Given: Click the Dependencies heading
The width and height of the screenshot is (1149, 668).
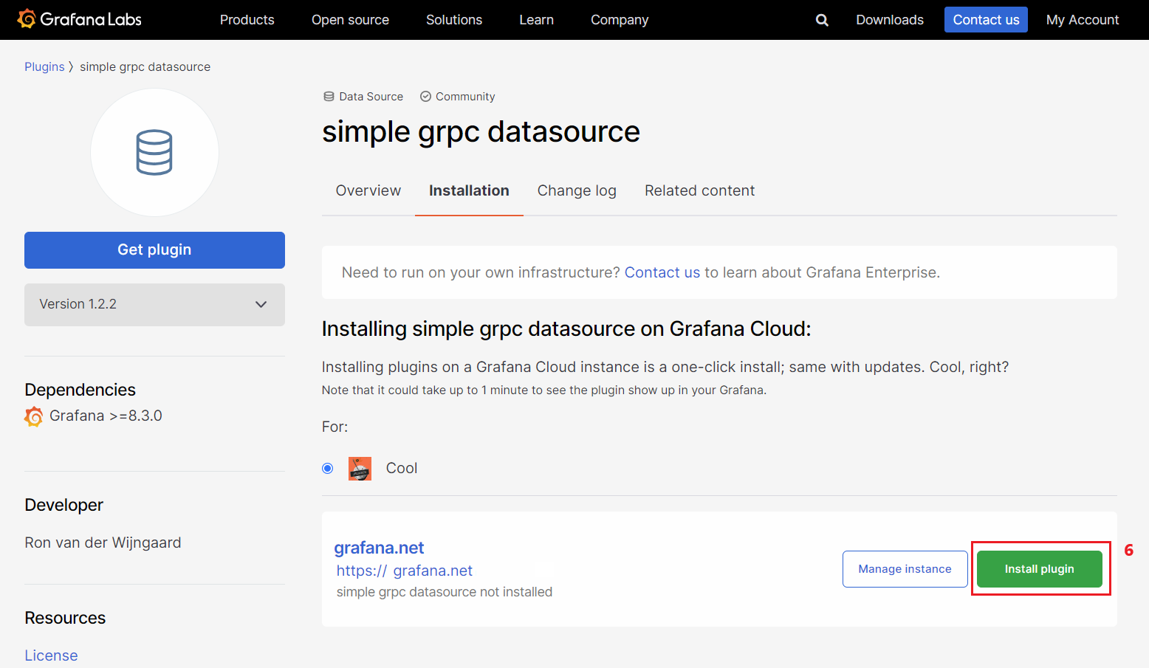Looking at the screenshot, I should 80,390.
